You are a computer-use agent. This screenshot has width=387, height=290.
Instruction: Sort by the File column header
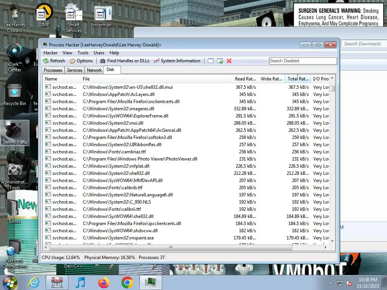[x=156, y=79]
